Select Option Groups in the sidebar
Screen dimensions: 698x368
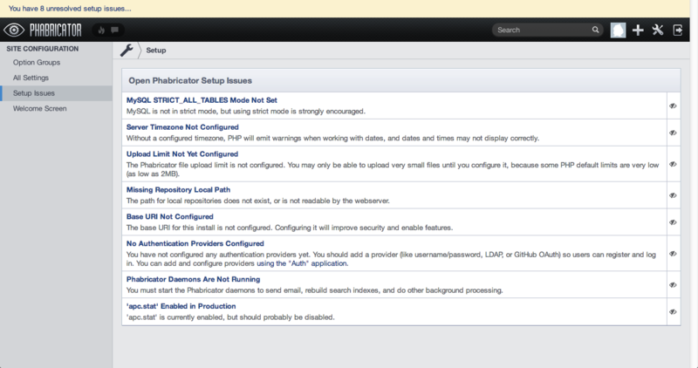pyautogui.click(x=37, y=63)
